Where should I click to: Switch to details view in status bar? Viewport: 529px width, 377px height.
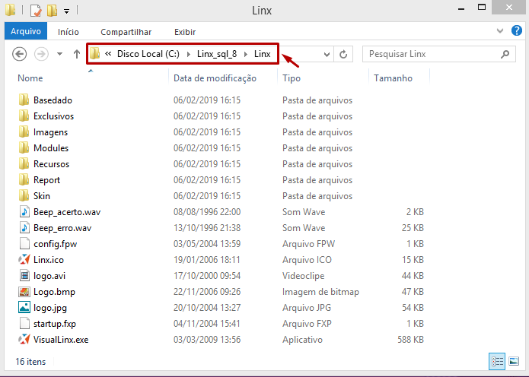pyautogui.click(x=497, y=362)
